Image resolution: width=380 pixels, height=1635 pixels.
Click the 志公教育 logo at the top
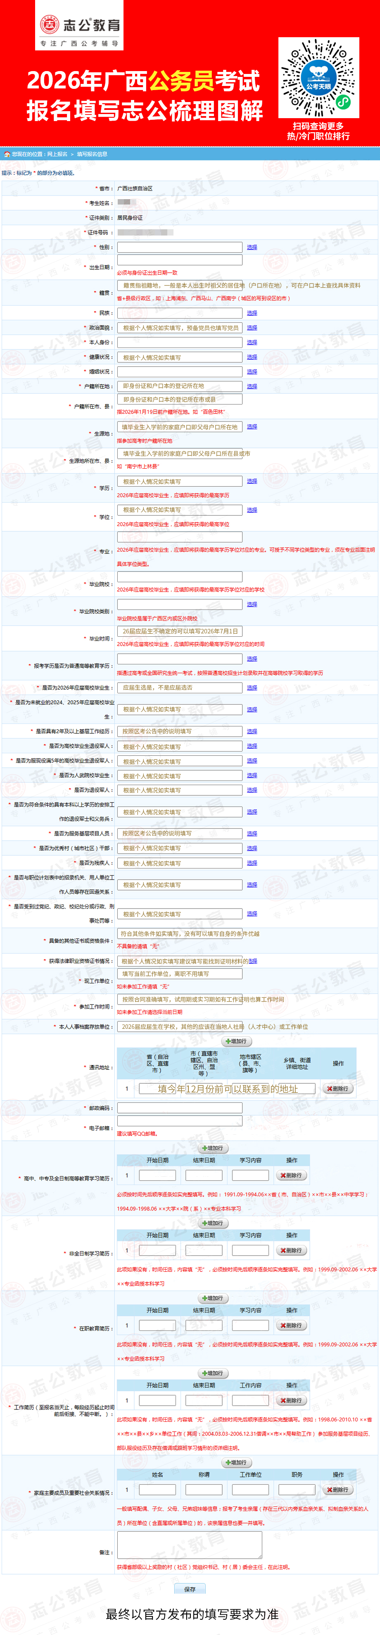80,26
